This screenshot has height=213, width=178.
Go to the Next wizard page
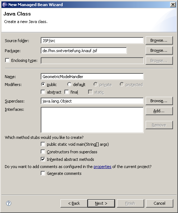pyautogui.click(x=101, y=203)
